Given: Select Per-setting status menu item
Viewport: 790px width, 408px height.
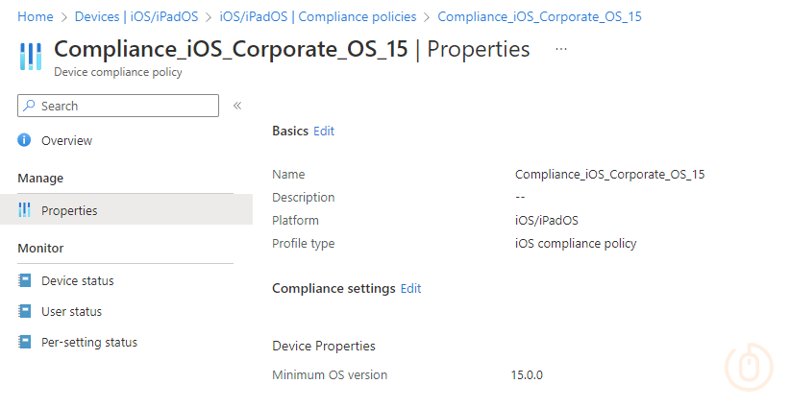Looking at the screenshot, I should 88,343.
